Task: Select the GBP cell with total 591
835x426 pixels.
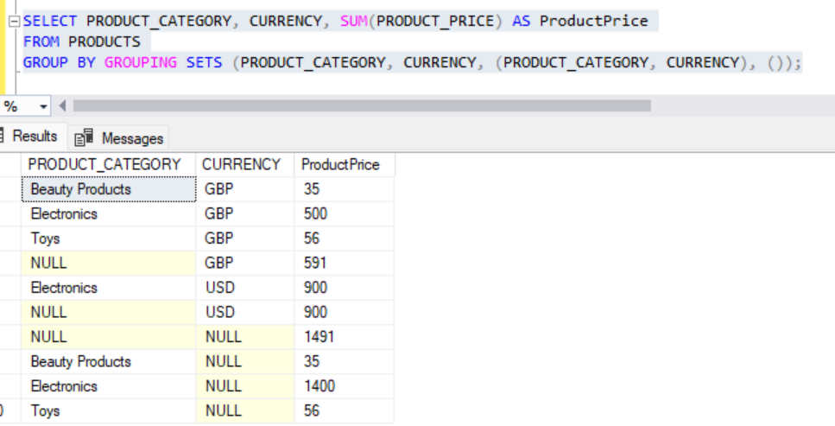Action: (x=220, y=263)
